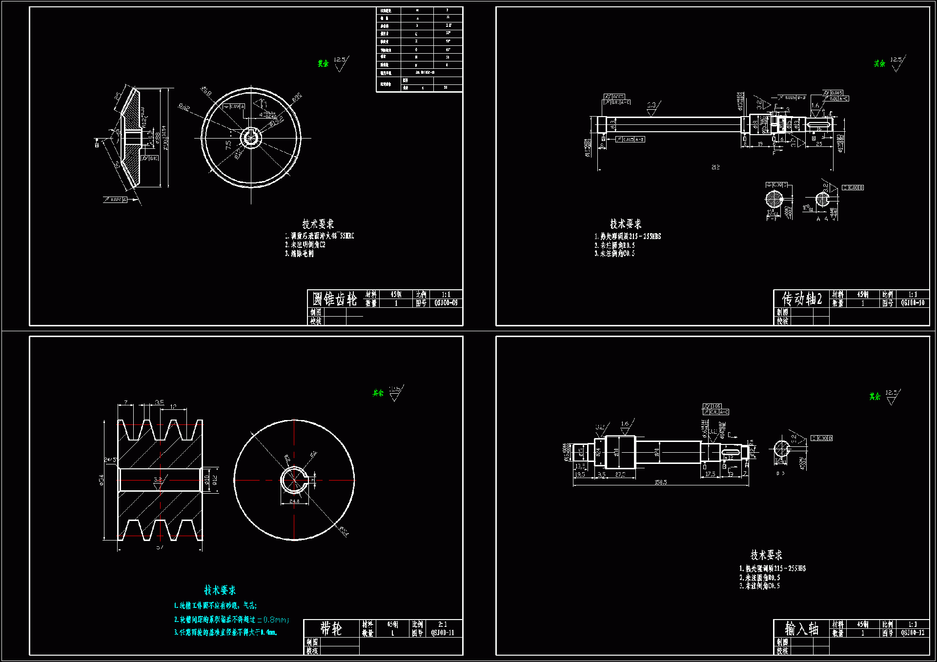Click the 158.5 length dimension on 输入轴
Screen dimensions: 937x662
tap(660, 482)
